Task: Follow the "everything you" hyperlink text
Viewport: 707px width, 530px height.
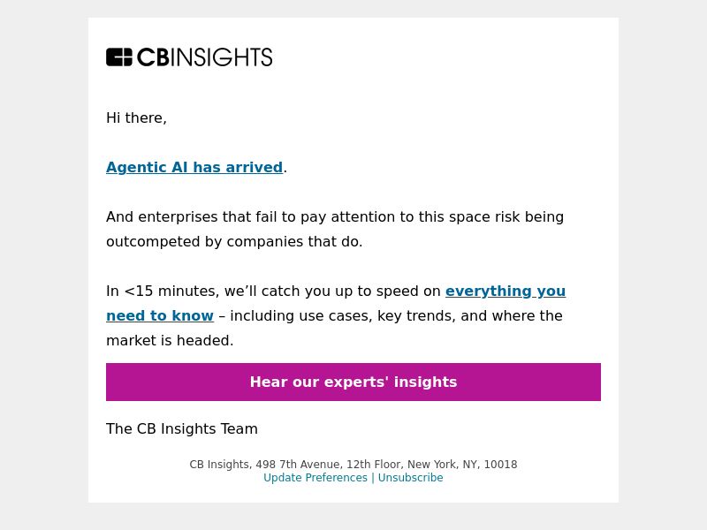Action: [506, 291]
